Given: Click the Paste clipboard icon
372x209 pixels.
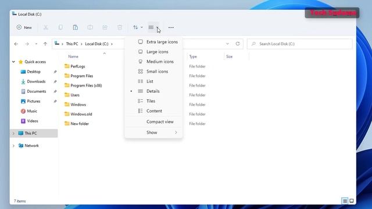Looking at the screenshot, I should click(x=75, y=27).
